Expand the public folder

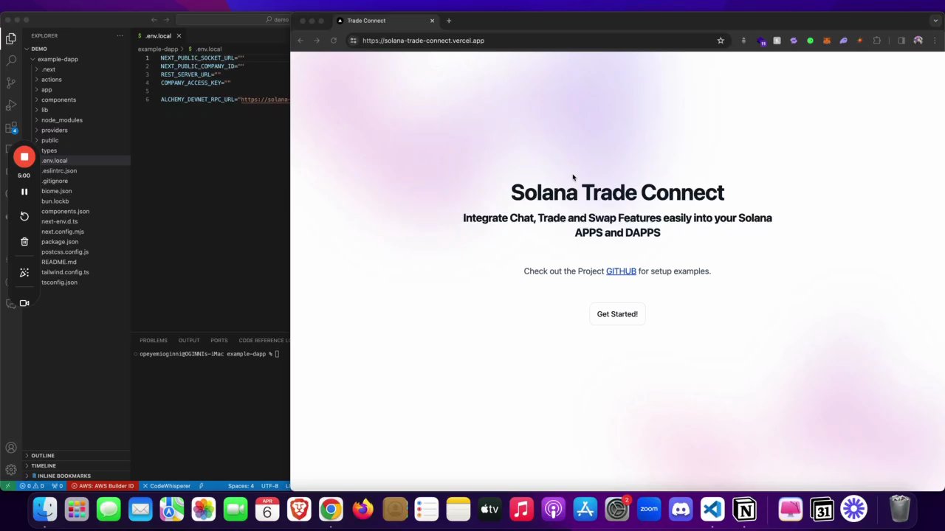click(49, 140)
